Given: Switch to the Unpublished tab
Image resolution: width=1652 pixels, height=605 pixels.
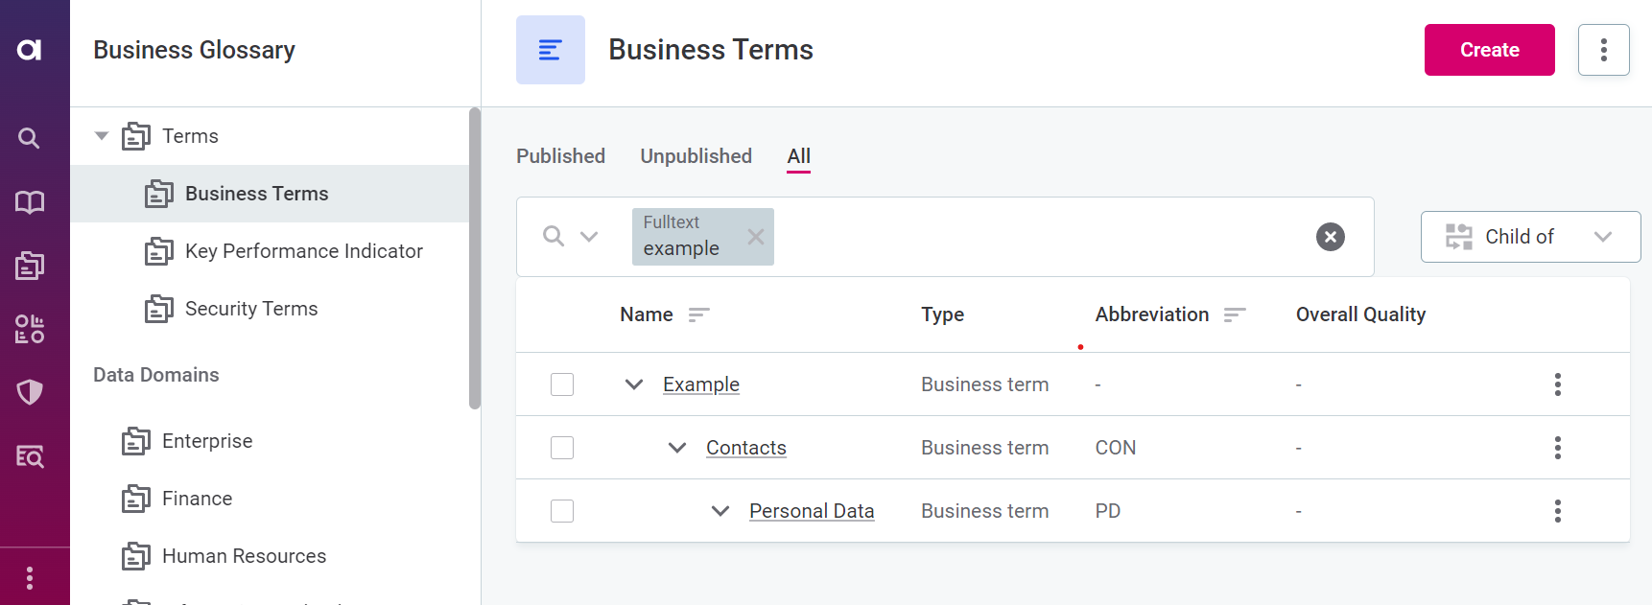Looking at the screenshot, I should [696, 156].
